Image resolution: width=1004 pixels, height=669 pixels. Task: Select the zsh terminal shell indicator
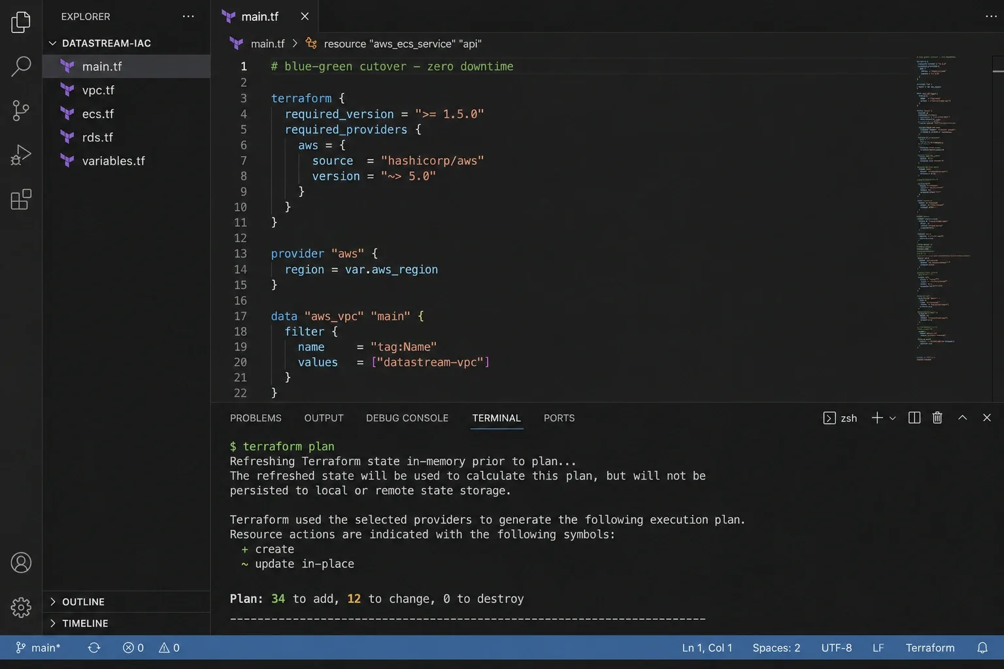[x=840, y=418]
